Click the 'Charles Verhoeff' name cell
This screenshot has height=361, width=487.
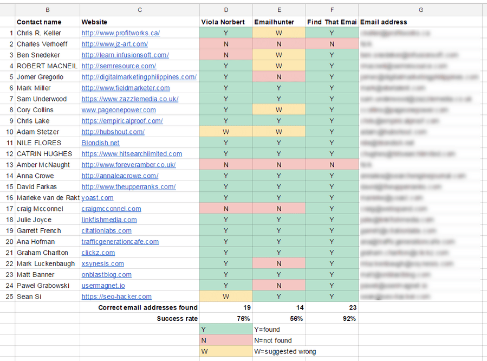pyautogui.click(x=47, y=44)
